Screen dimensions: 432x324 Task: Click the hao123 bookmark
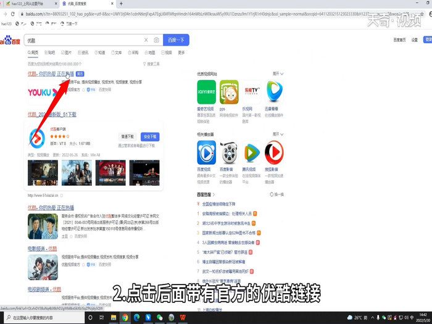(x=6, y=23)
